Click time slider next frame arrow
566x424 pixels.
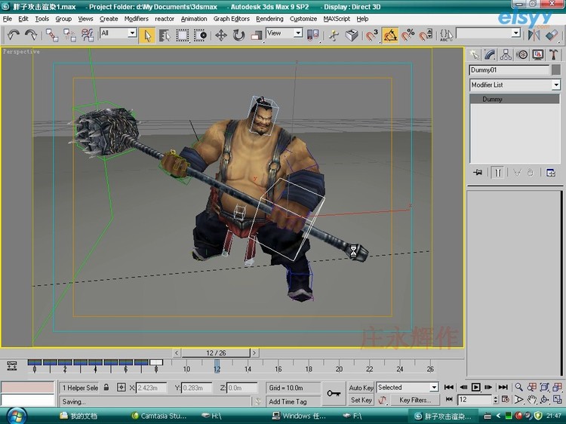coord(254,353)
